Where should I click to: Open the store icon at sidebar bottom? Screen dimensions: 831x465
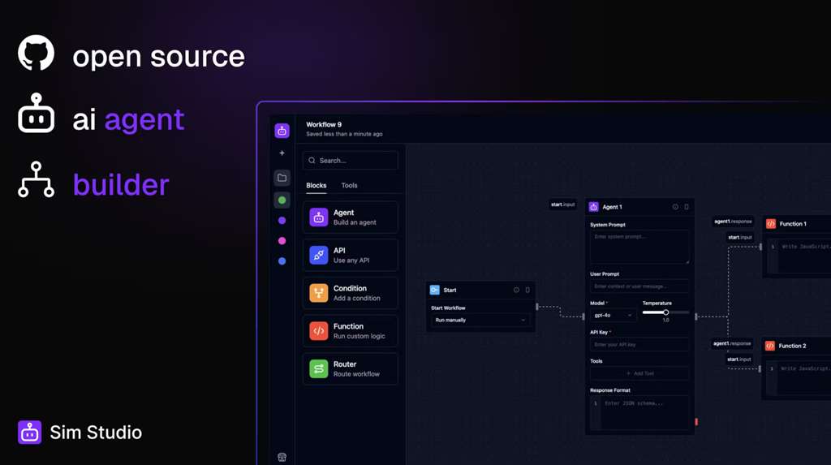(x=282, y=457)
